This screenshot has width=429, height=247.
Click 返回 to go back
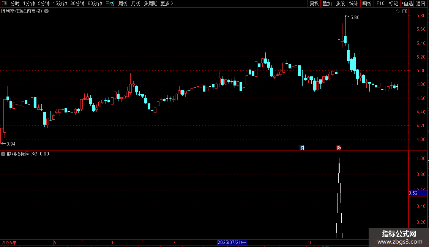[421, 3]
